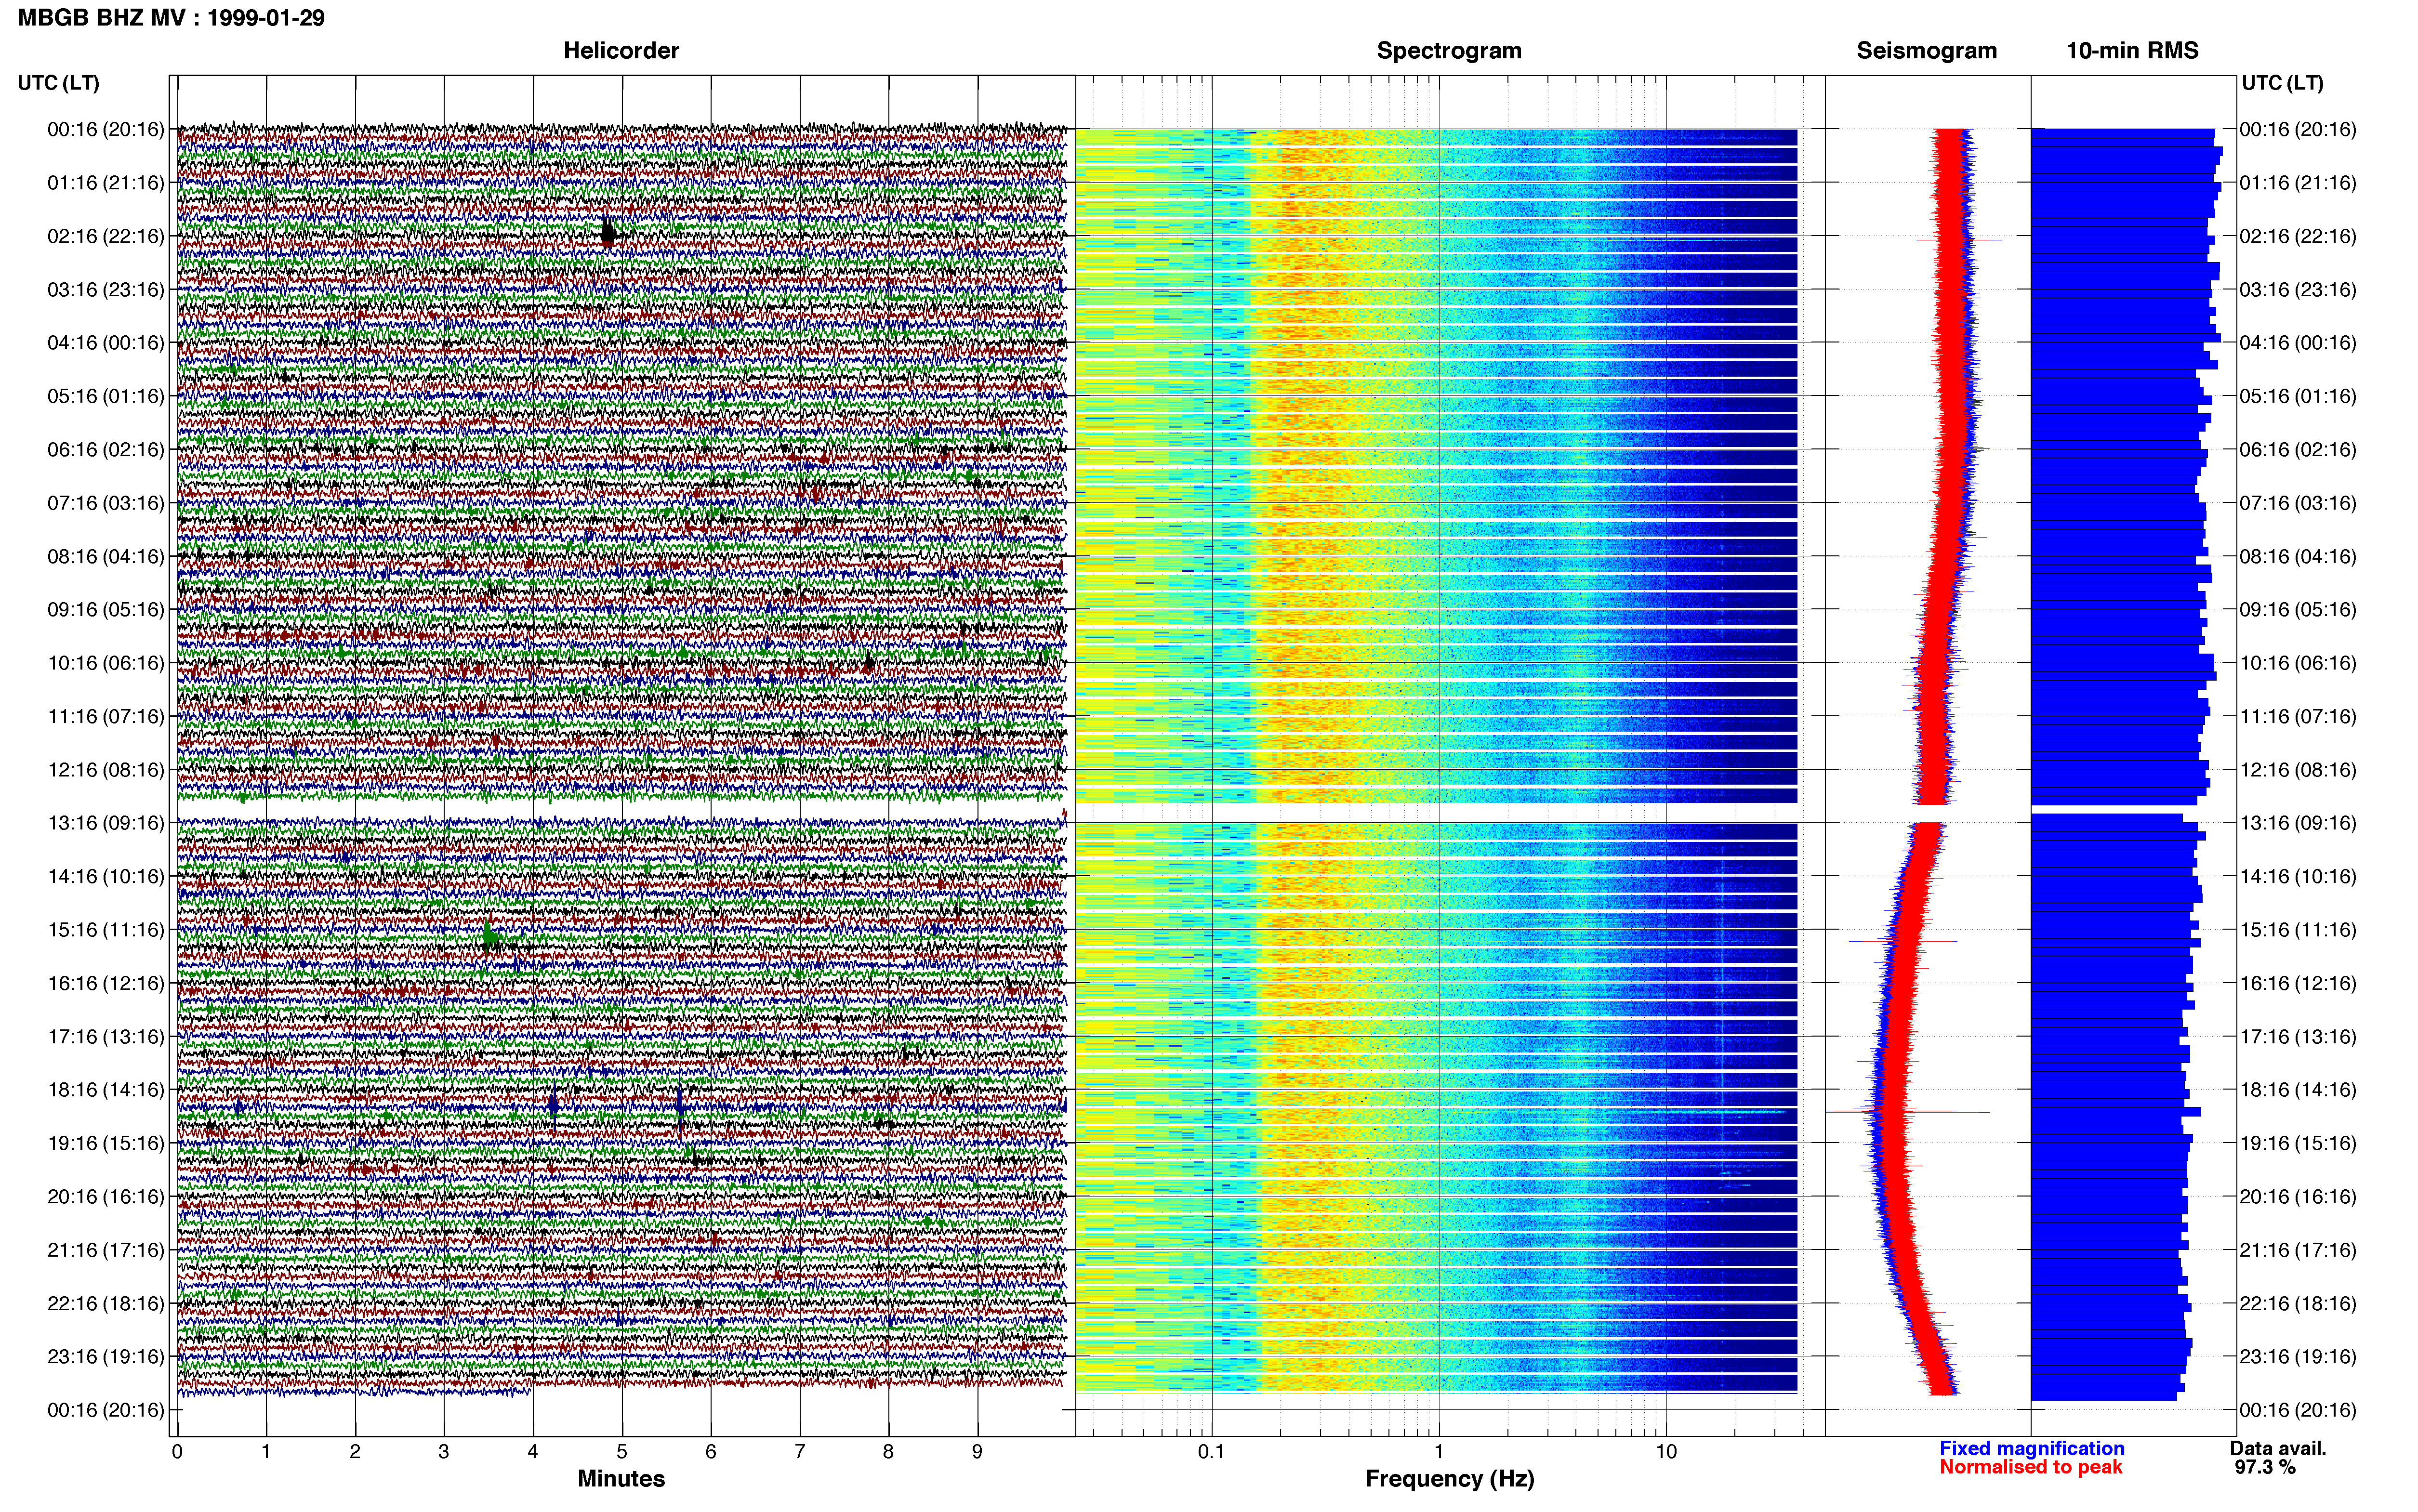
Task: Click the right '22:16 (18:16)' time label
Action: click(x=2298, y=1304)
